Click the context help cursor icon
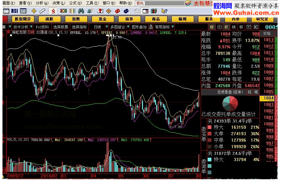 click(x=164, y=11)
